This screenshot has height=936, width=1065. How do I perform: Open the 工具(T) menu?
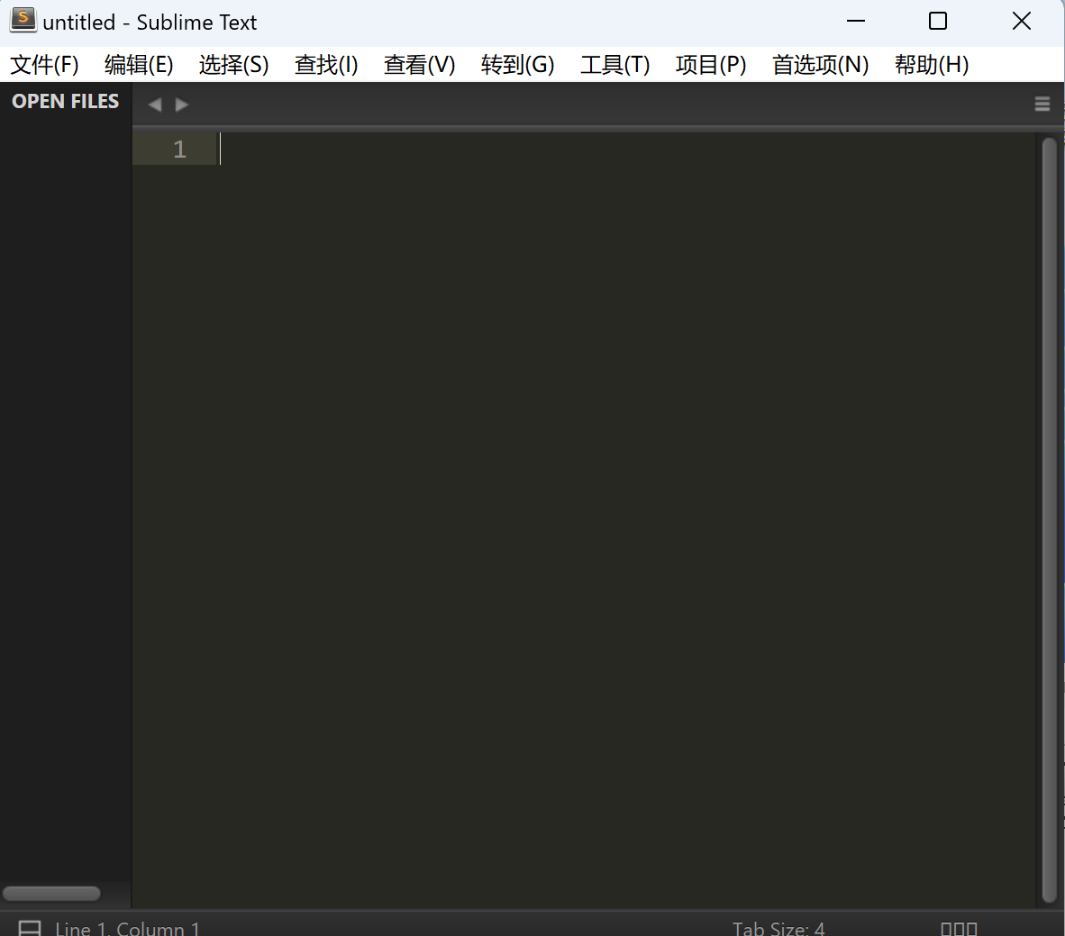pyautogui.click(x=614, y=65)
